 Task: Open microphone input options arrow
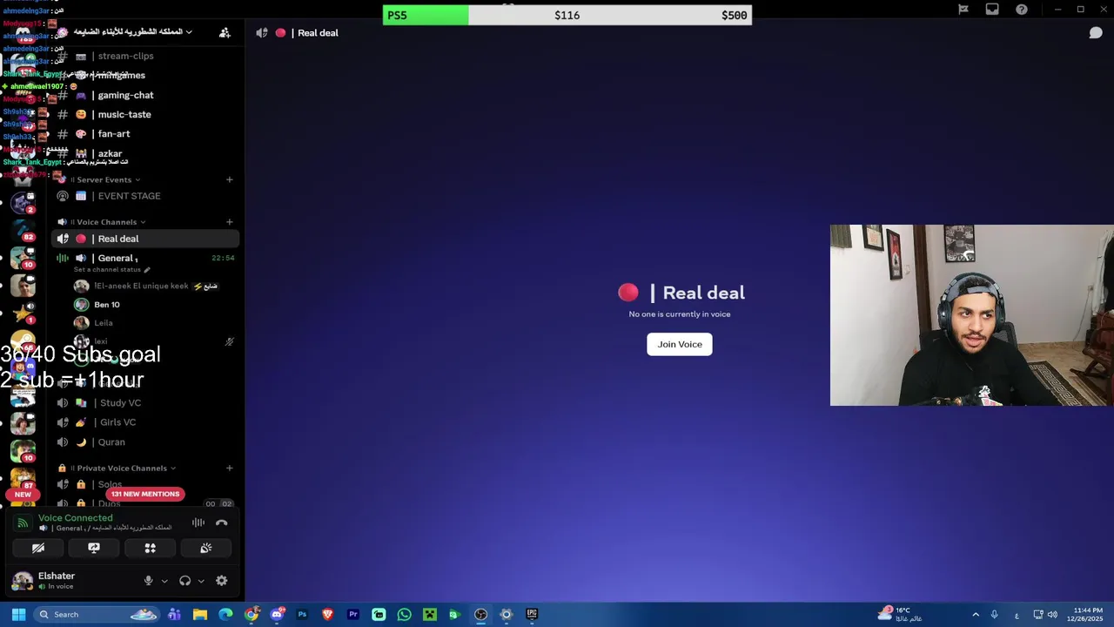(164, 581)
